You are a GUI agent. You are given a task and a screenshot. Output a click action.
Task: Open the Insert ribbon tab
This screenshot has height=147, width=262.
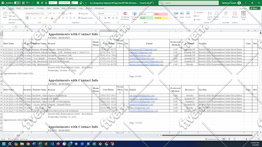[x=18, y=8]
